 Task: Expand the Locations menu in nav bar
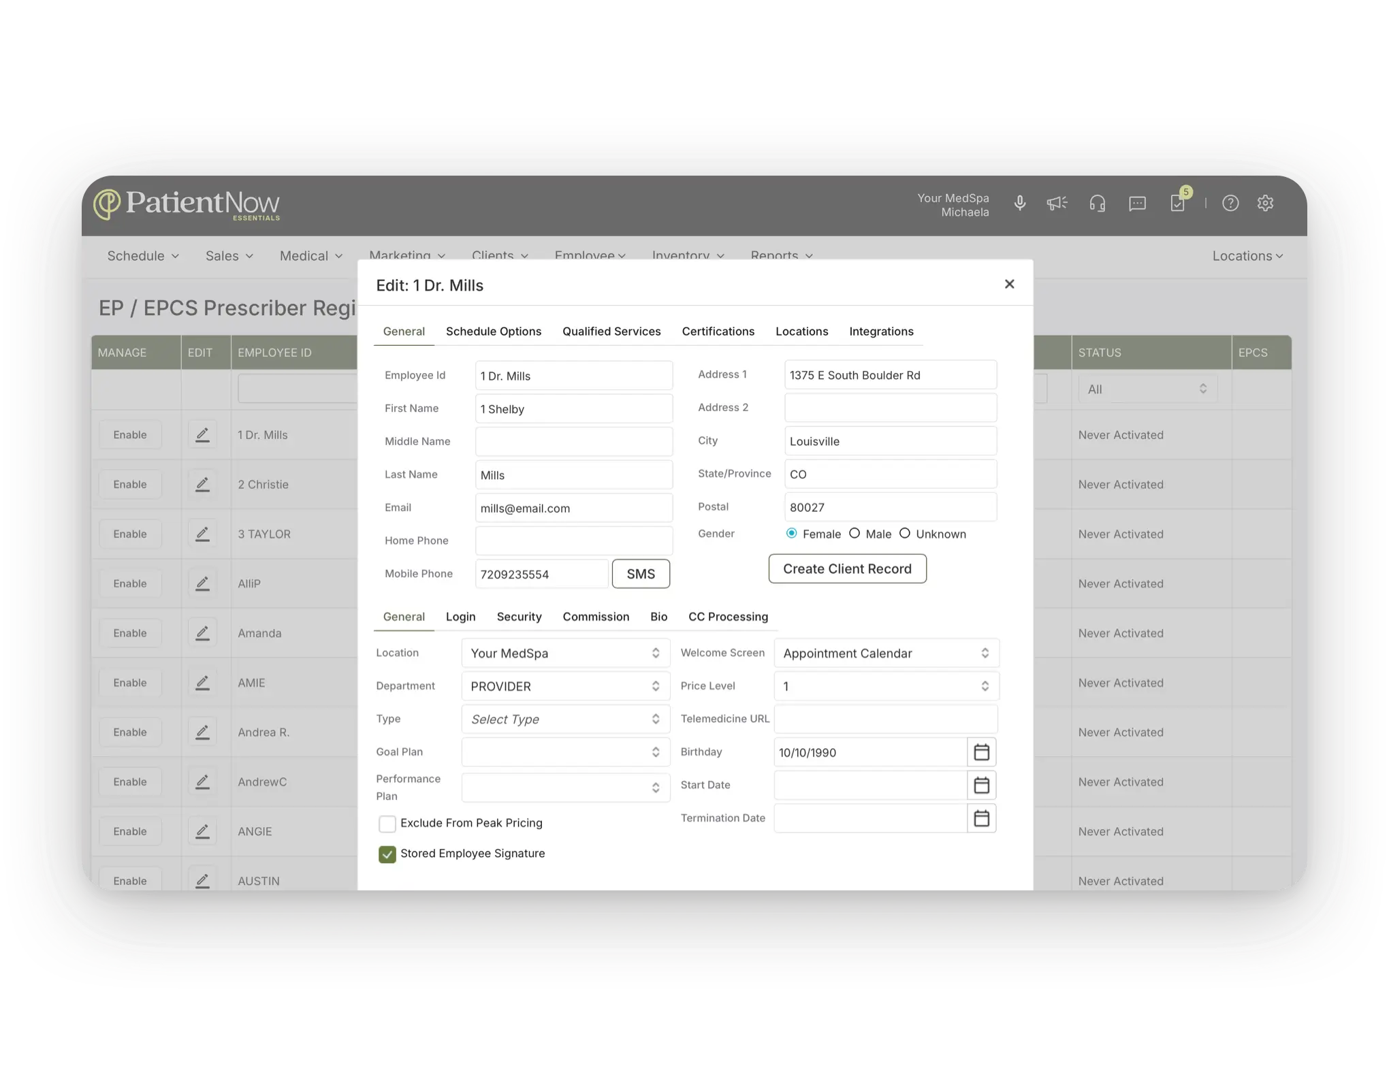1247,256
